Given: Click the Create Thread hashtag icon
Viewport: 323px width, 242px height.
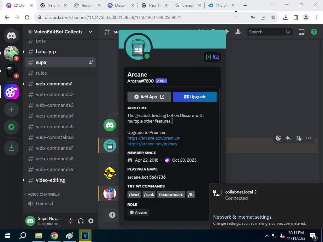Looking at the screenshot, I should 298,138.
